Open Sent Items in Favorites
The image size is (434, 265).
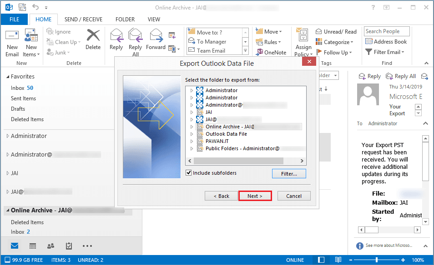click(x=24, y=98)
